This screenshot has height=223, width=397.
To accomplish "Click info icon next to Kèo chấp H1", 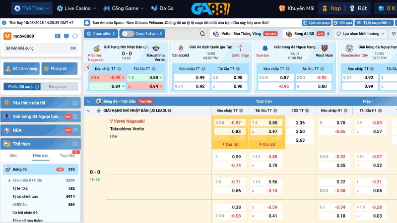I will pyautogui.click(x=345, y=111).
